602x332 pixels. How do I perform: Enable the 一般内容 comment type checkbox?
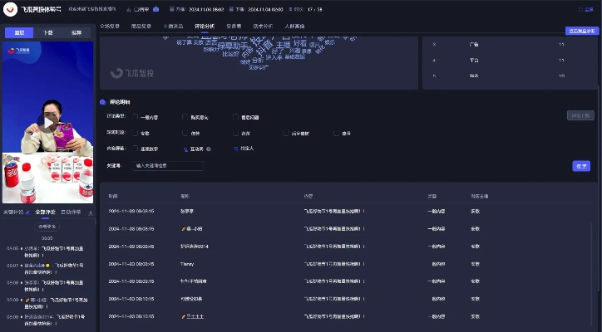pos(136,117)
